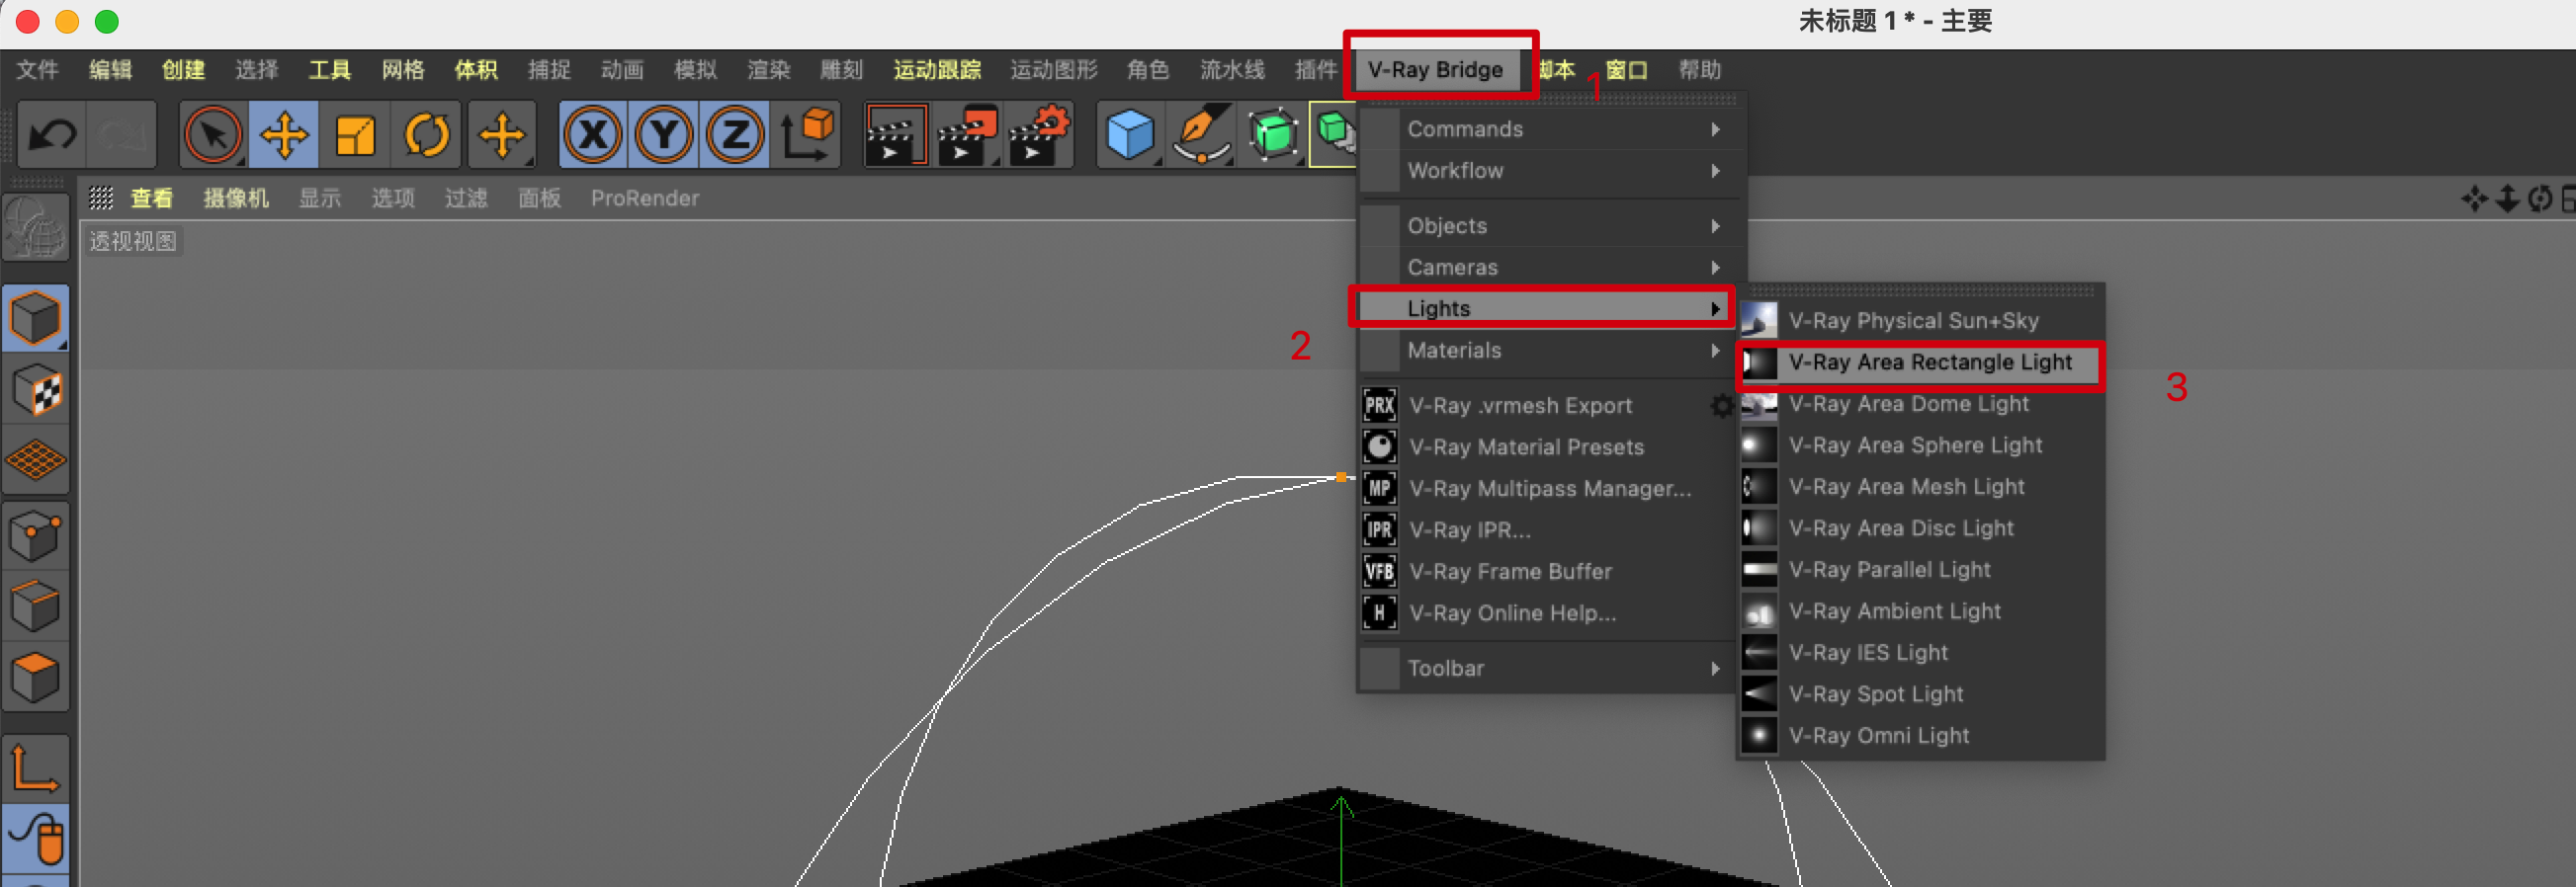Switch to Edges mode
Viewport: 2576px width, 887px height.
(36, 605)
